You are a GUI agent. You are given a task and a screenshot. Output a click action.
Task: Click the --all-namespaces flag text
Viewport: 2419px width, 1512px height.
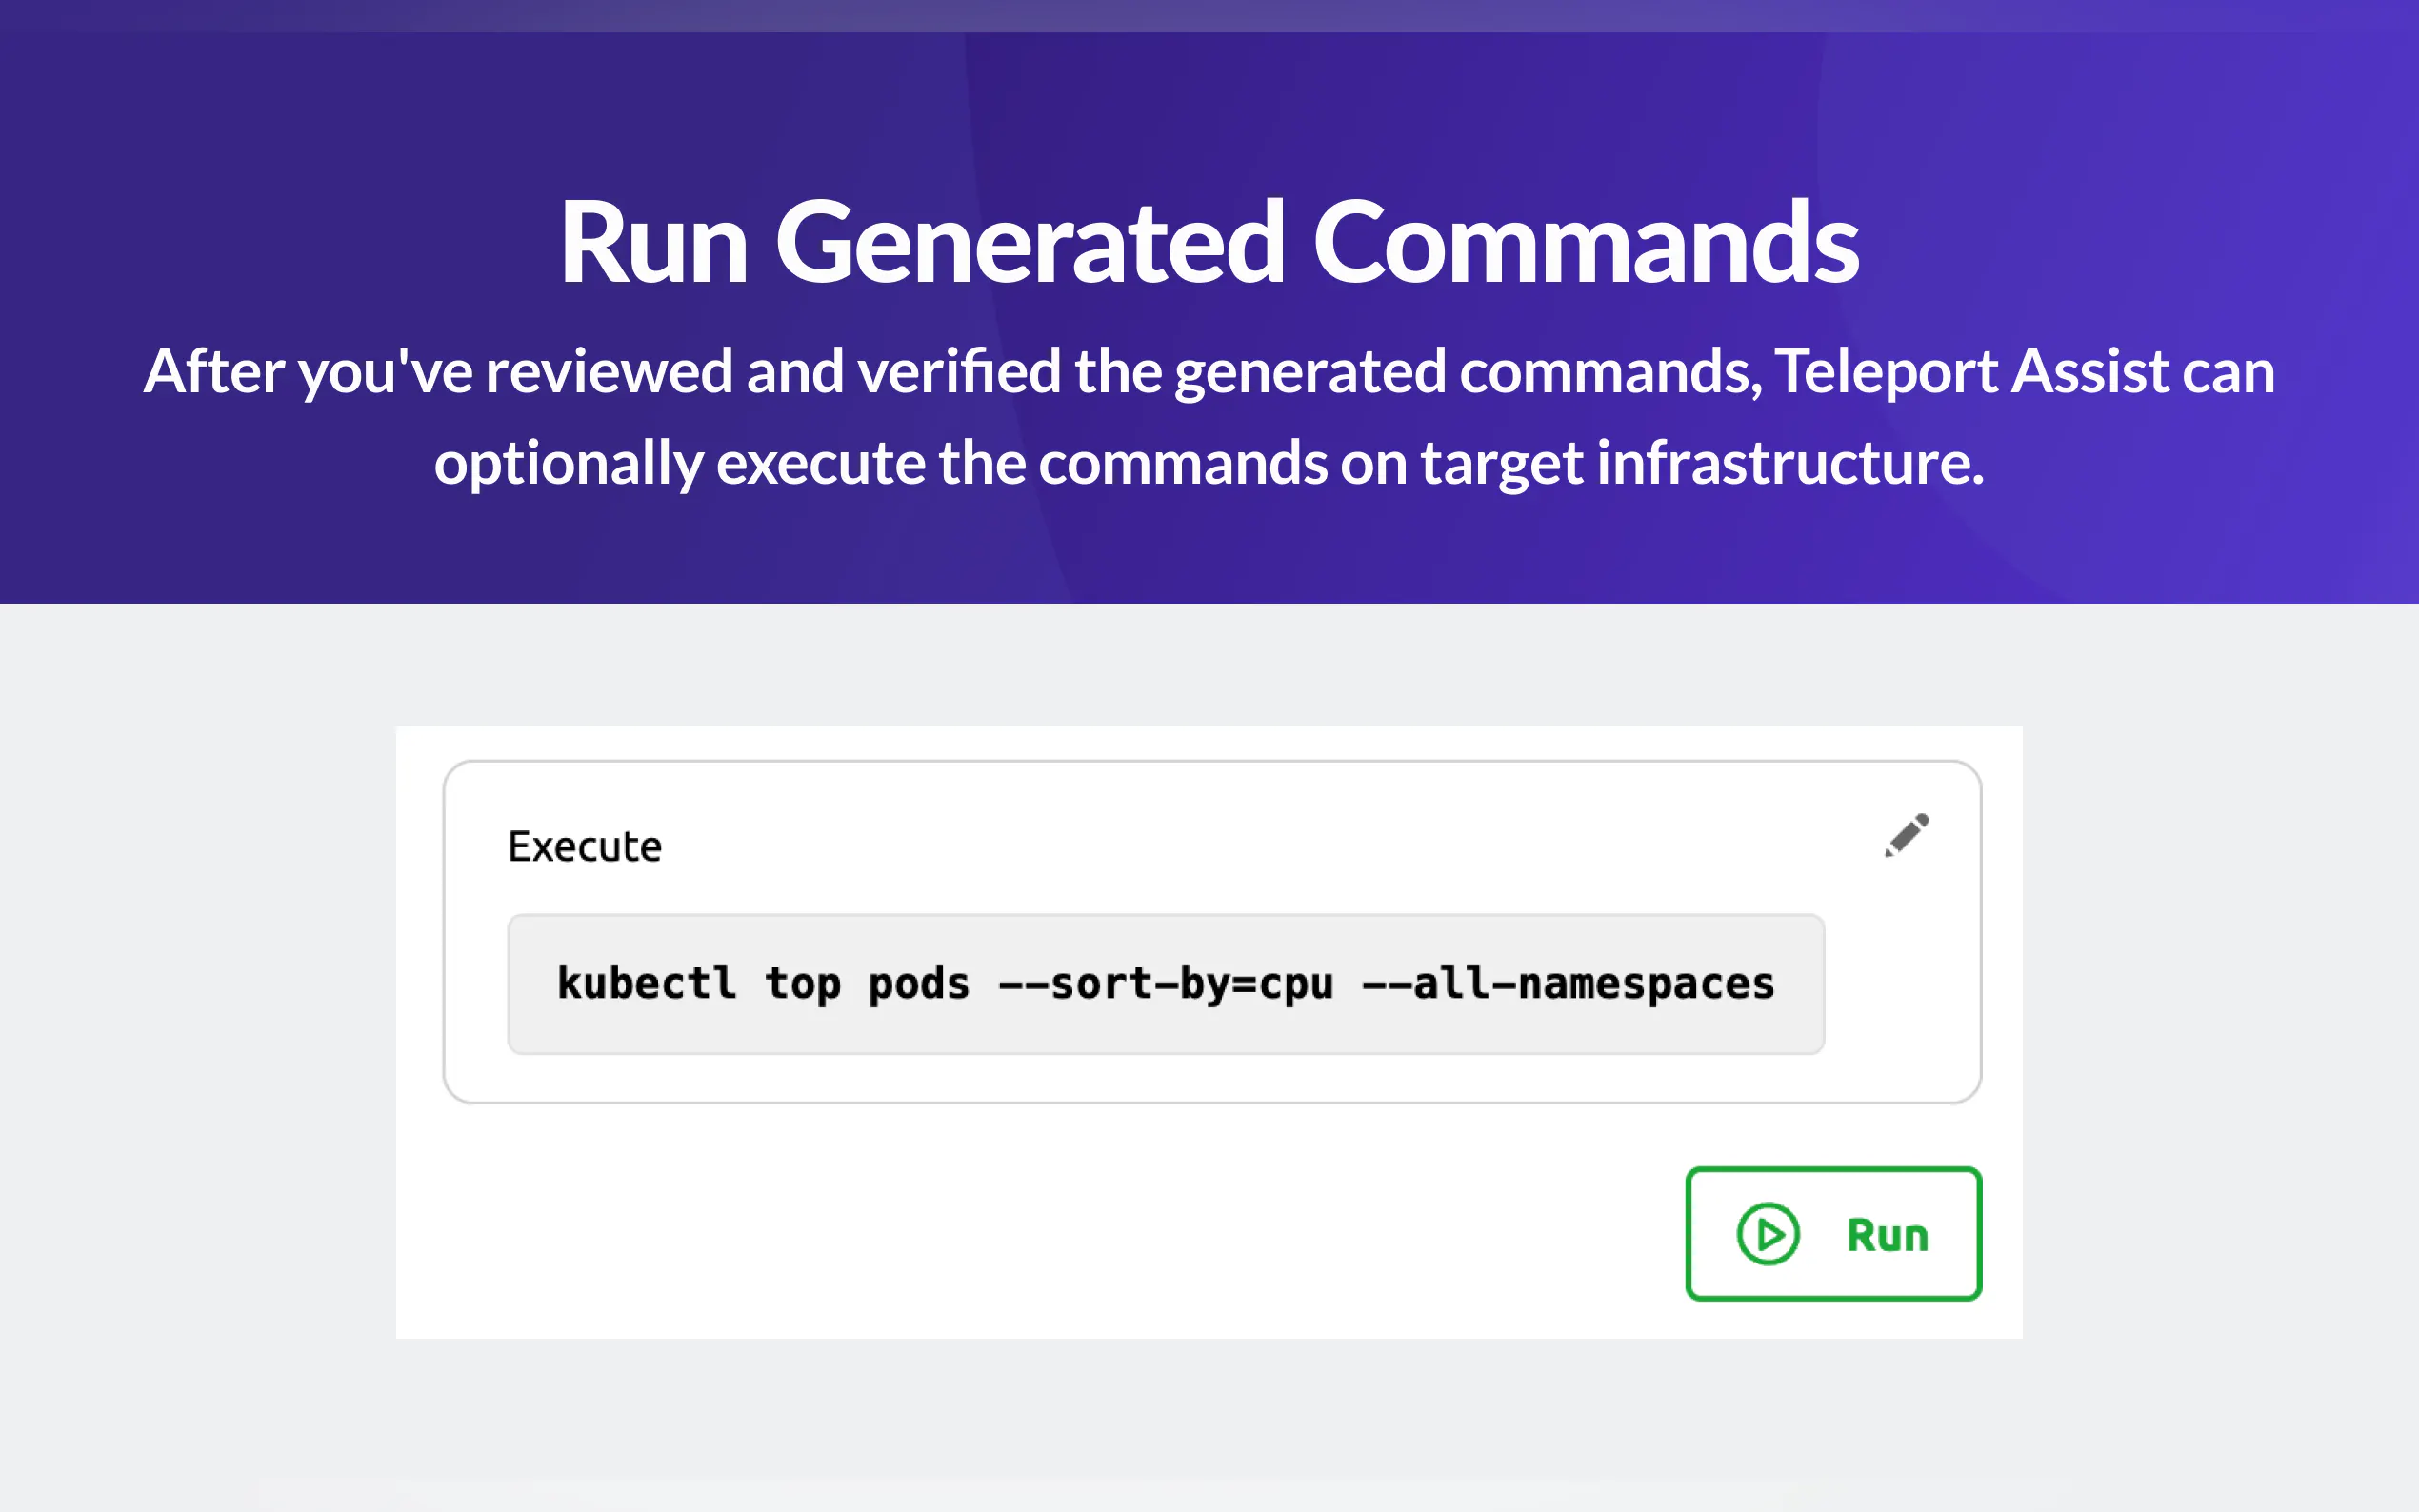1568,984
